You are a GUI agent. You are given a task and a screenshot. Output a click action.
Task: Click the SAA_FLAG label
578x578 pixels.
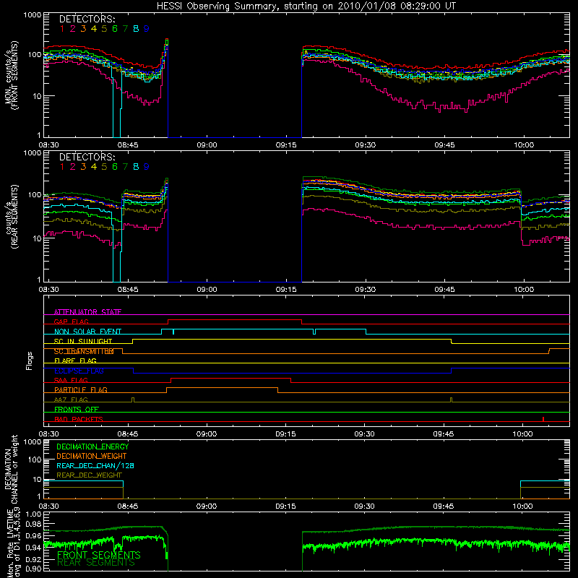(71, 380)
